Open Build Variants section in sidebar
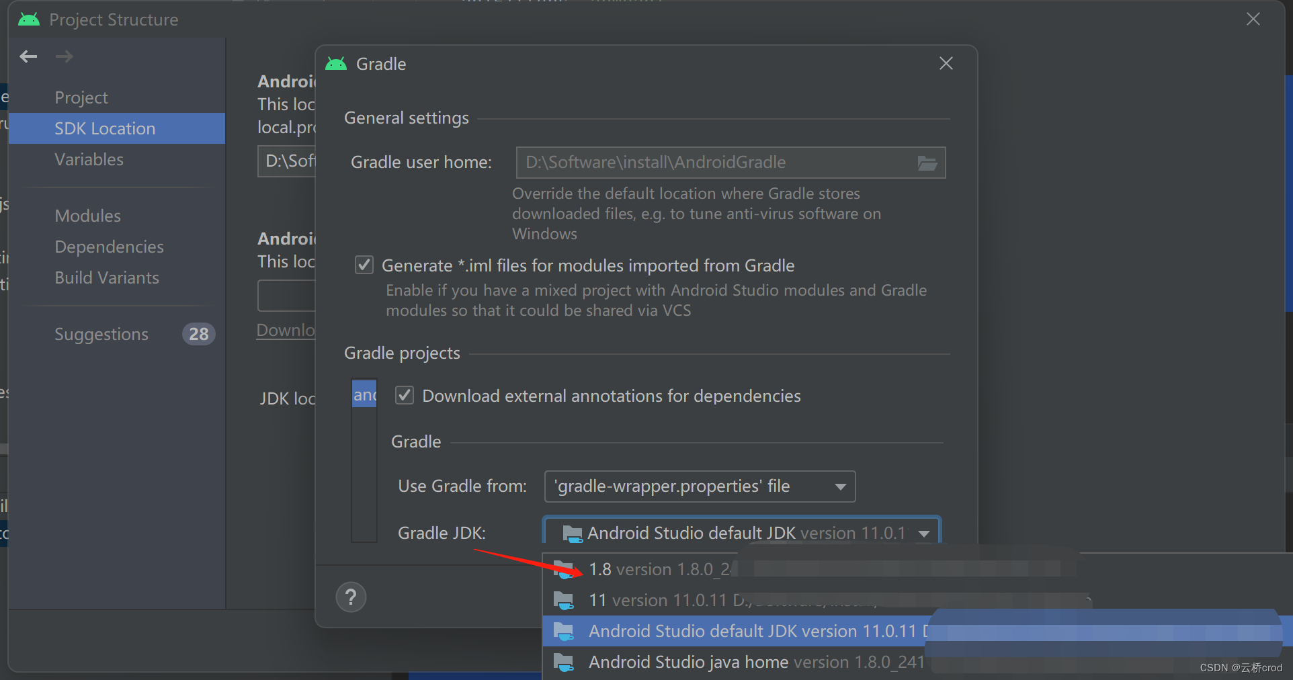Screen dimensions: 1293x680 click(x=107, y=278)
